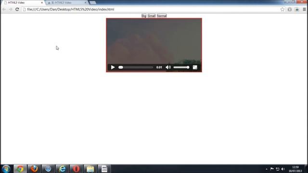Open the Chrome menu button
Viewport: 308px width, 173px height.
tap(304, 9)
